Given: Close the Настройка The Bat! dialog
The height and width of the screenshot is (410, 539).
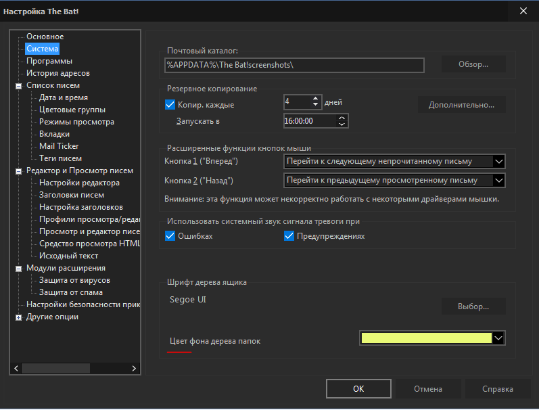Looking at the screenshot, I should pos(523,11).
